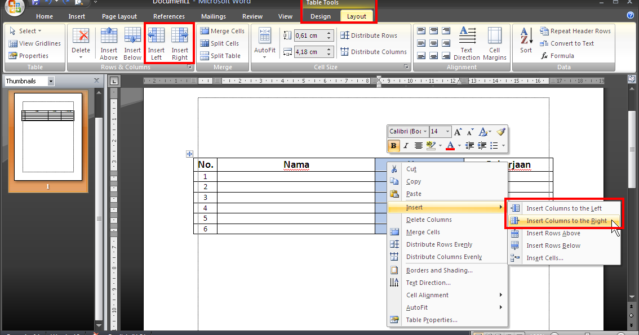Image resolution: width=639 pixels, height=335 pixels.
Task: Click Format Painter in mini toolbar
Action: tap(501, 132)
